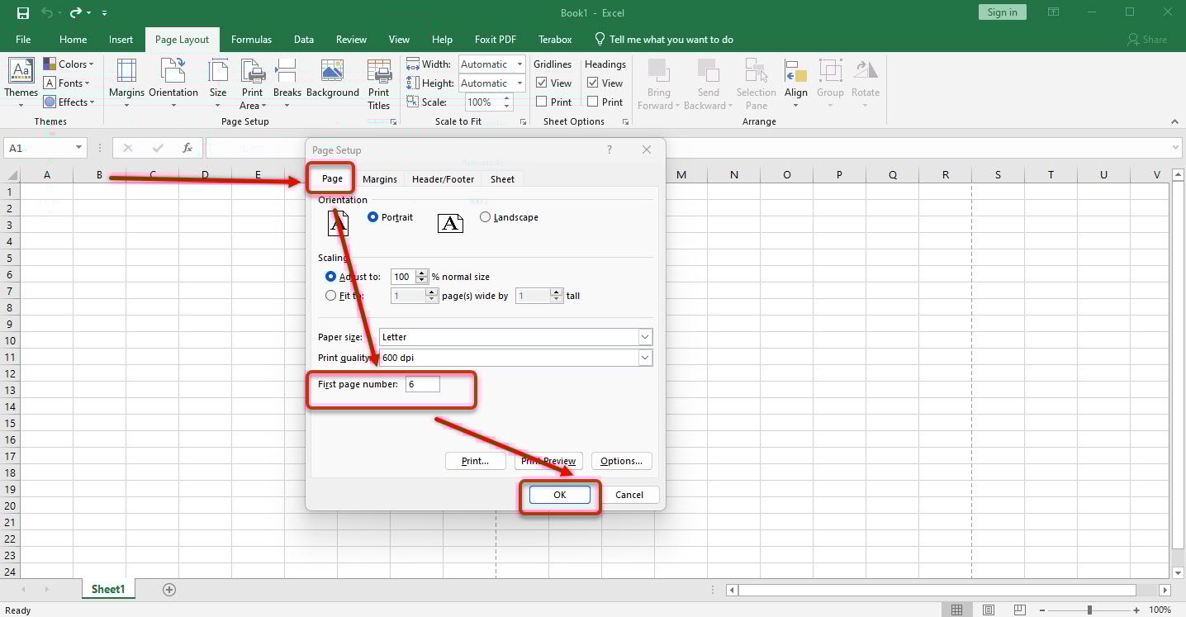Adjust the ribbon Scale 100% spinner
This screenshot has height=617, width=1186.
(507, 102)
